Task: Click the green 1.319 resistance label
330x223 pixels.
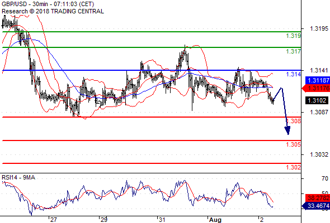Action: click(x=294, y=36)
